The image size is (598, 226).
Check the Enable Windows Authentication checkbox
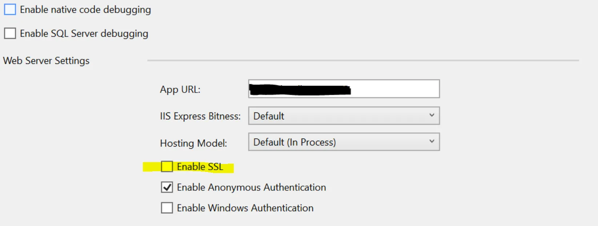point(167,208)
